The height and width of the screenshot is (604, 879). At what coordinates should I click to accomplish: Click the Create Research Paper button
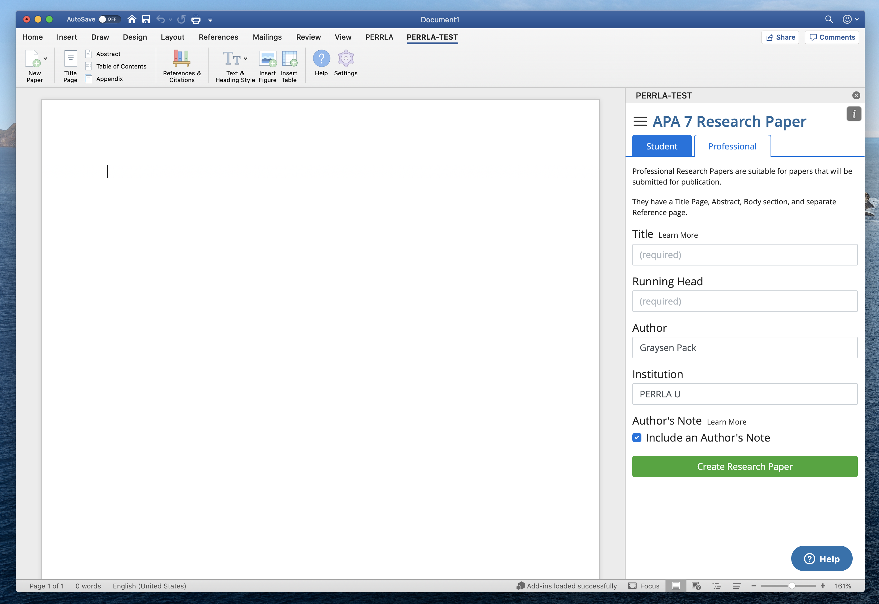point(745,466)
